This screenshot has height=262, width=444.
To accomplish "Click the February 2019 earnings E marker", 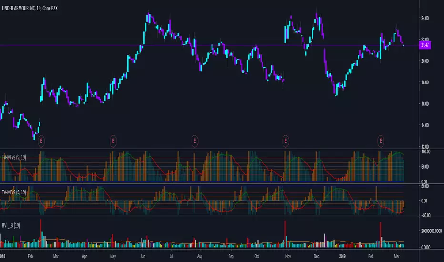I will (x=381, y=141).
